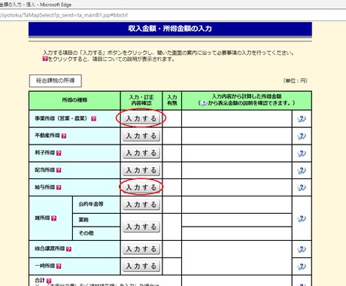Image resolution: width=346 pixels, height=286 pixels.
Task: Click the その他 sub-row label
Action: point(86,233)
